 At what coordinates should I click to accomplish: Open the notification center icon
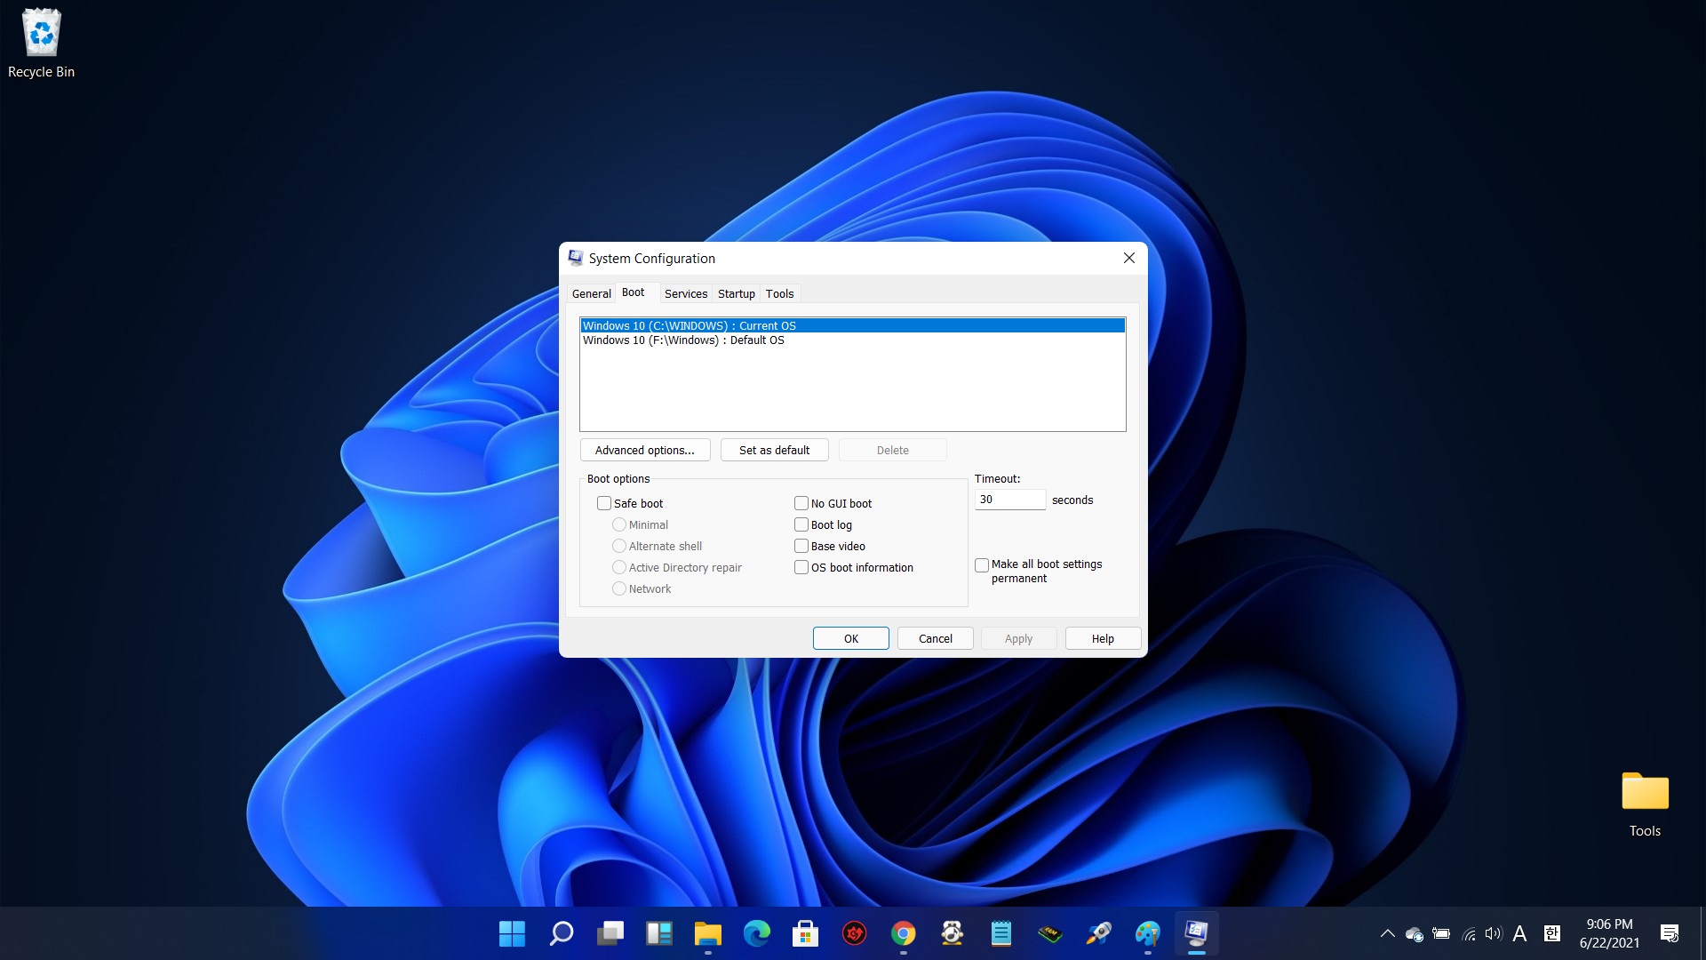pos(1670,933)
